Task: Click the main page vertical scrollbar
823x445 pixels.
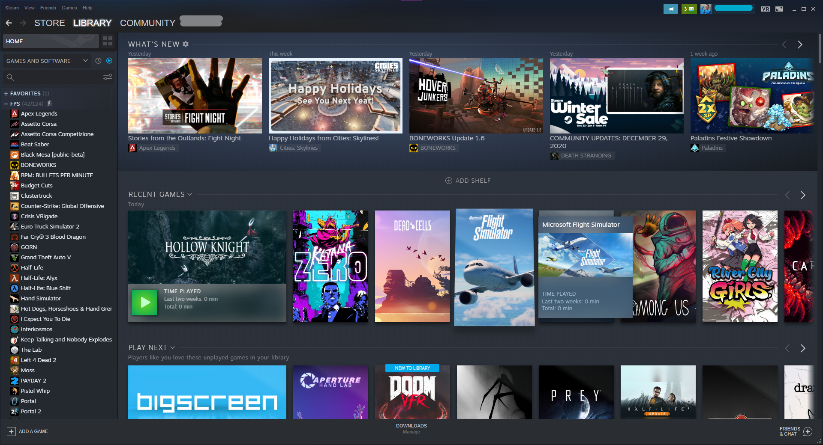Action: pos(820,49)
